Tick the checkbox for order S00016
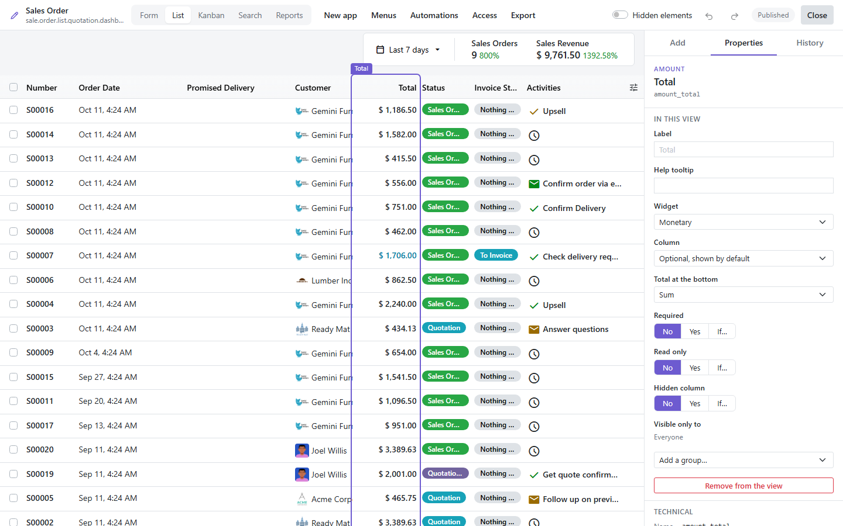This screenshot has height=526, width=843. (13, 110)
